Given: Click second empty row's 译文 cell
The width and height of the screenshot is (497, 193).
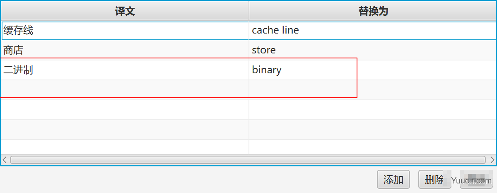Looking at the screenshot, I should coord(125,110).
